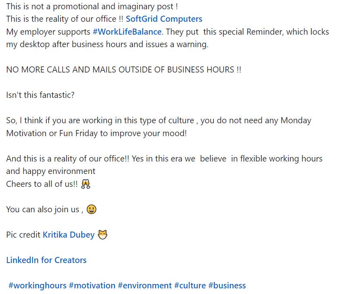Click the #business hashtag

(227, 286)
